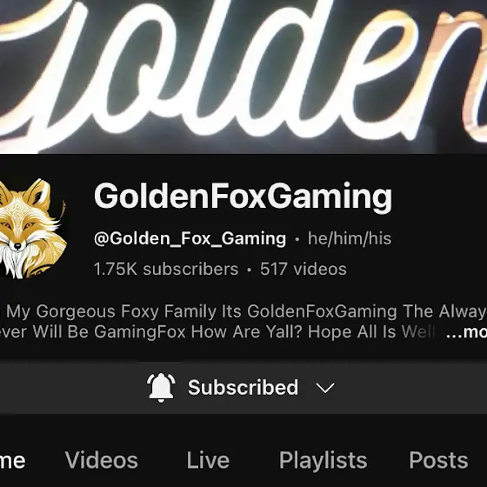The height and width of the screenshot is (487, 487).
Task: Click the word Subscribed label
Action: [x=243, y=388]
